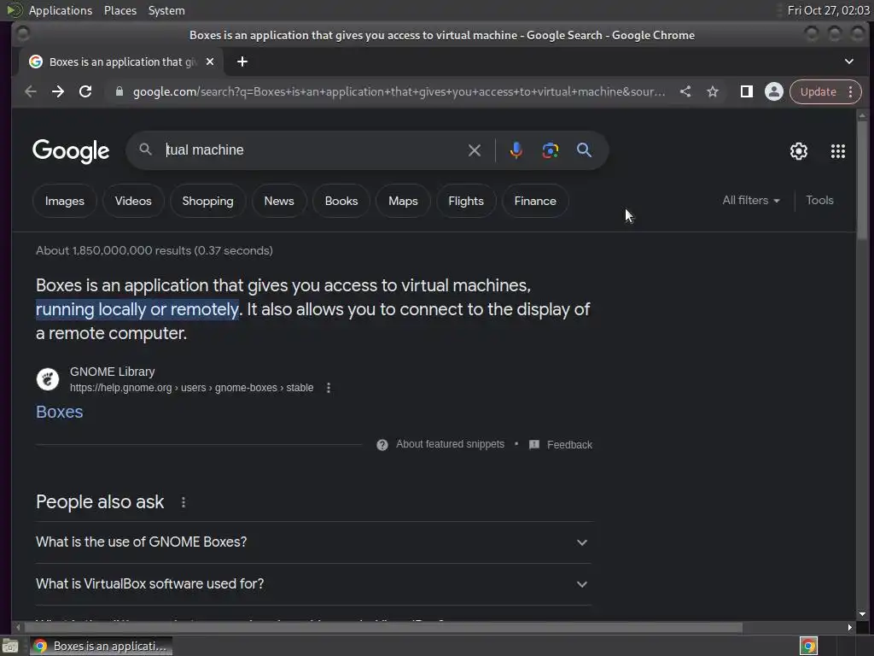Image resolution: width=874 pixels, height=656 pixels.
Task: Click the GNOME Library favicon
Action: pyautogui.click(x=48, y=379)
